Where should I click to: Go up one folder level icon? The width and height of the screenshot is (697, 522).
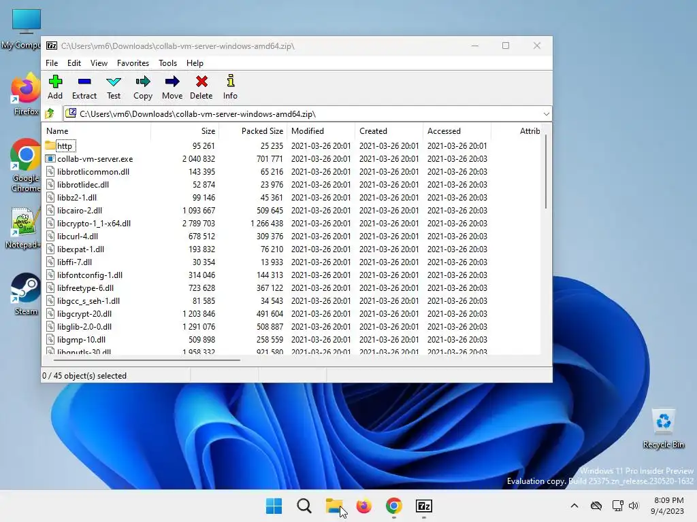(x=50, y=114)
